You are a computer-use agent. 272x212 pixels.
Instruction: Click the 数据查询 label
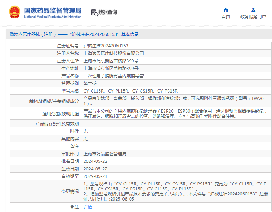107,12
